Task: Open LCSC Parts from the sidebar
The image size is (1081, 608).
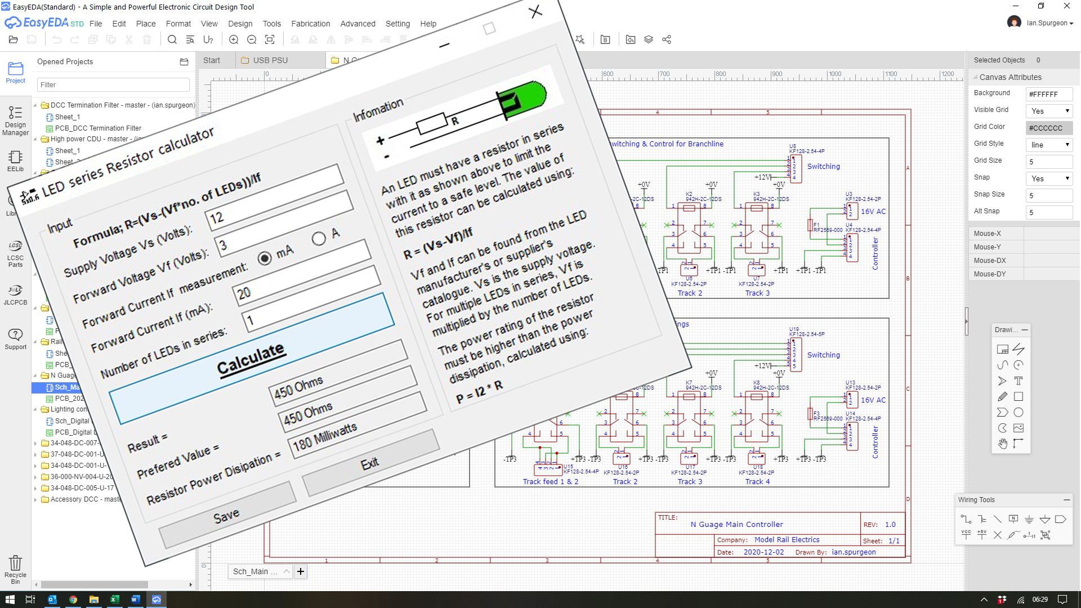Action: click(15, 251)
